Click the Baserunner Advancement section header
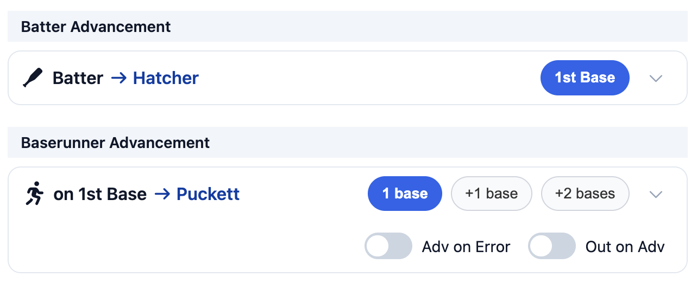The height and width of the screenshot is (283, 691). click(115, 143)
